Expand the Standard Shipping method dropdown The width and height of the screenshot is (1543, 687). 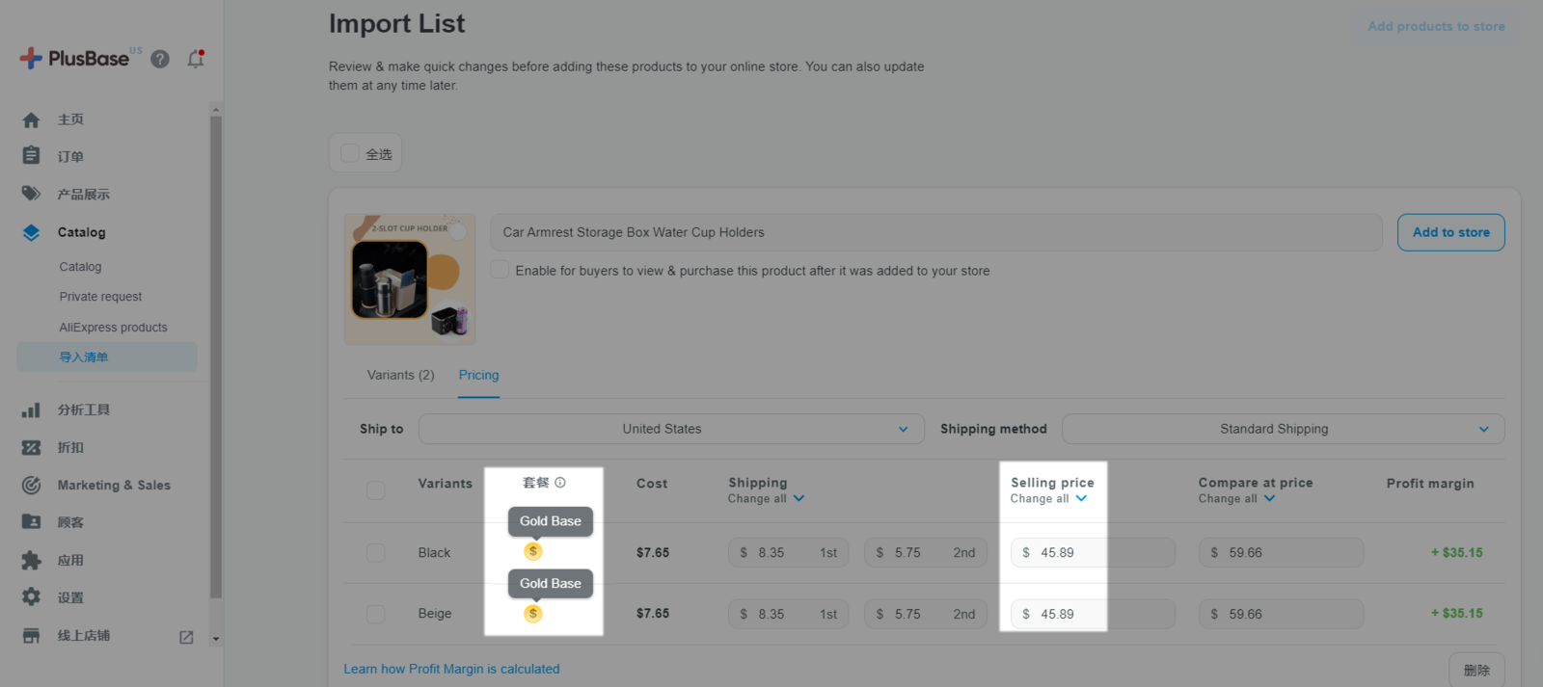point(1283,429)
